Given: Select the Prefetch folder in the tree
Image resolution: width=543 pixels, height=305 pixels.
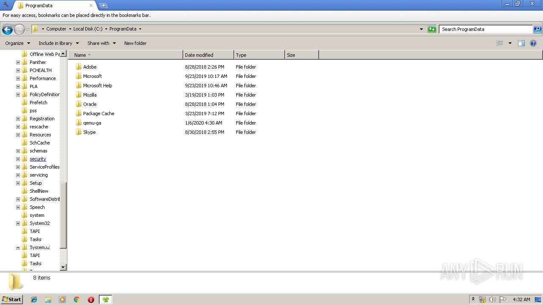Looking at the screenshot, I should 39,103.
